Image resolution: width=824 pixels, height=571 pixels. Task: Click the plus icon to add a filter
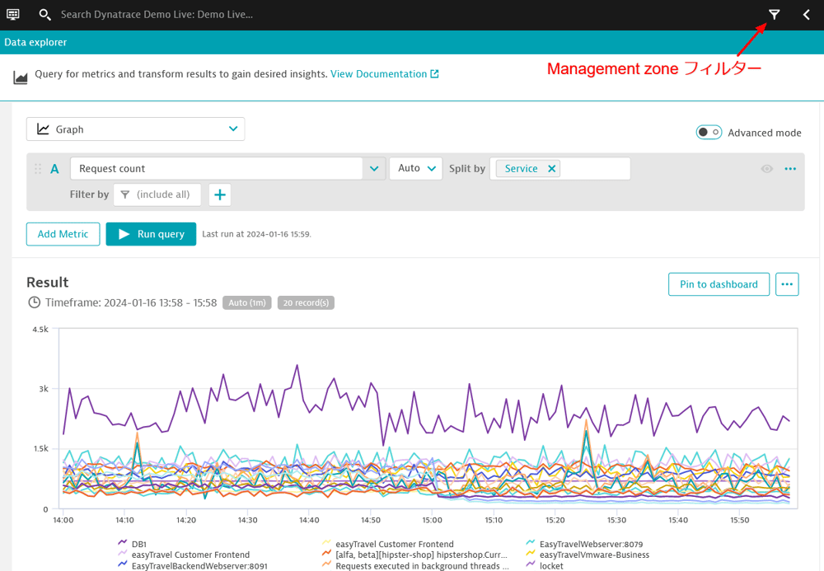pyautogui.click(x=220, y=195)
